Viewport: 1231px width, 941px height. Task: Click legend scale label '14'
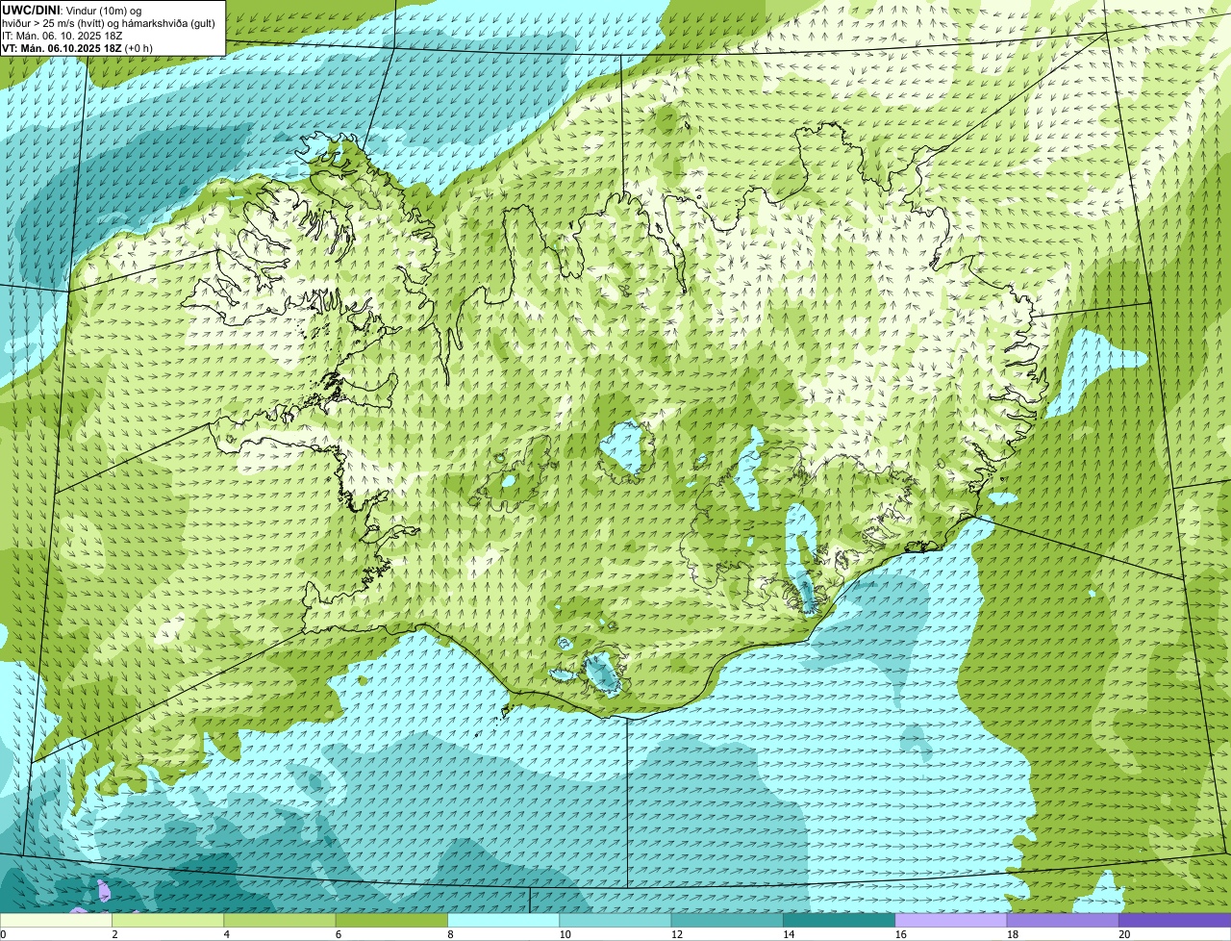click(x=788, y=934)
